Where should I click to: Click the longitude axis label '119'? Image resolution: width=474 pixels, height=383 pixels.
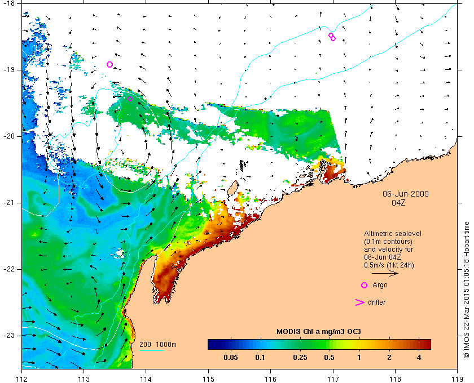coord(458,379)
